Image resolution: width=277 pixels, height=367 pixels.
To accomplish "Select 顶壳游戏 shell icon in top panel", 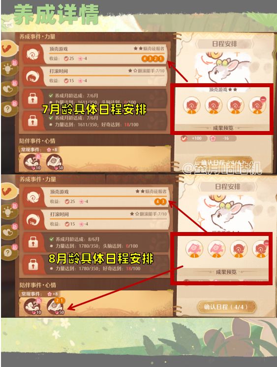I will 32,54.
